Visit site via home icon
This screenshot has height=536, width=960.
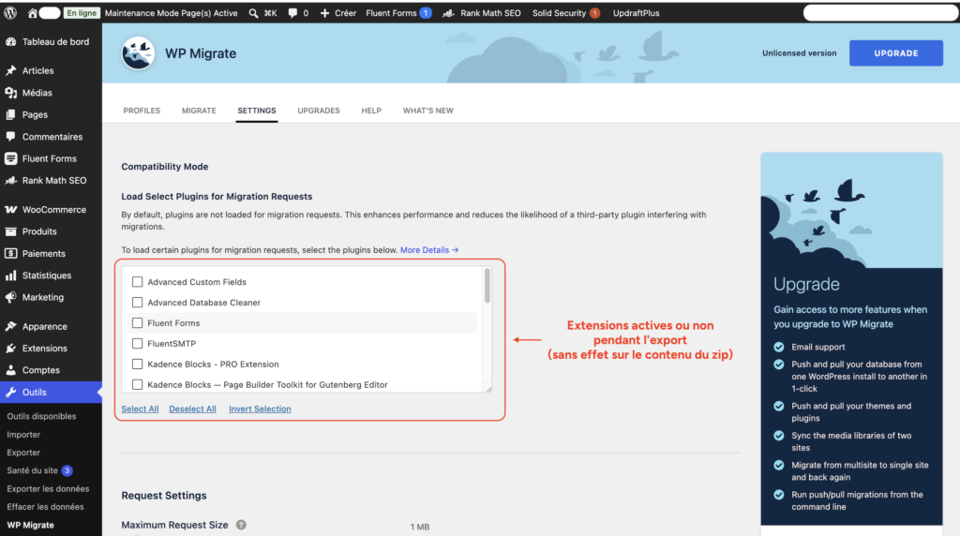[x=33, y=13]
